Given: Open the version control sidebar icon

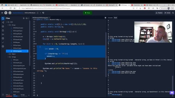Looking at the screenshot, I should (x=3, y=22).
